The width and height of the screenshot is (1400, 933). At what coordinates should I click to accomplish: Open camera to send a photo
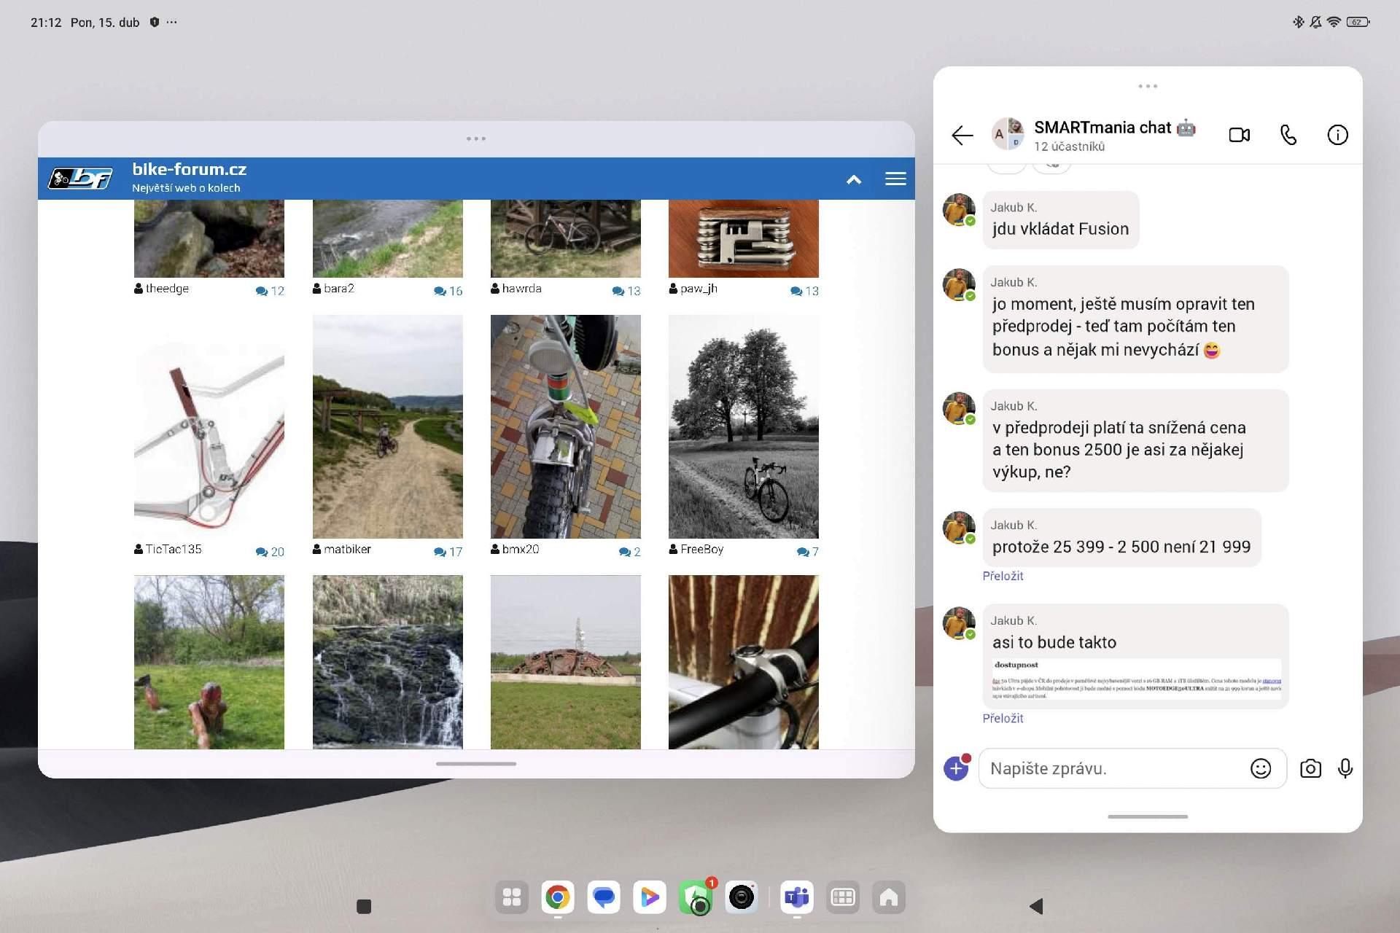click(1310, 768)
